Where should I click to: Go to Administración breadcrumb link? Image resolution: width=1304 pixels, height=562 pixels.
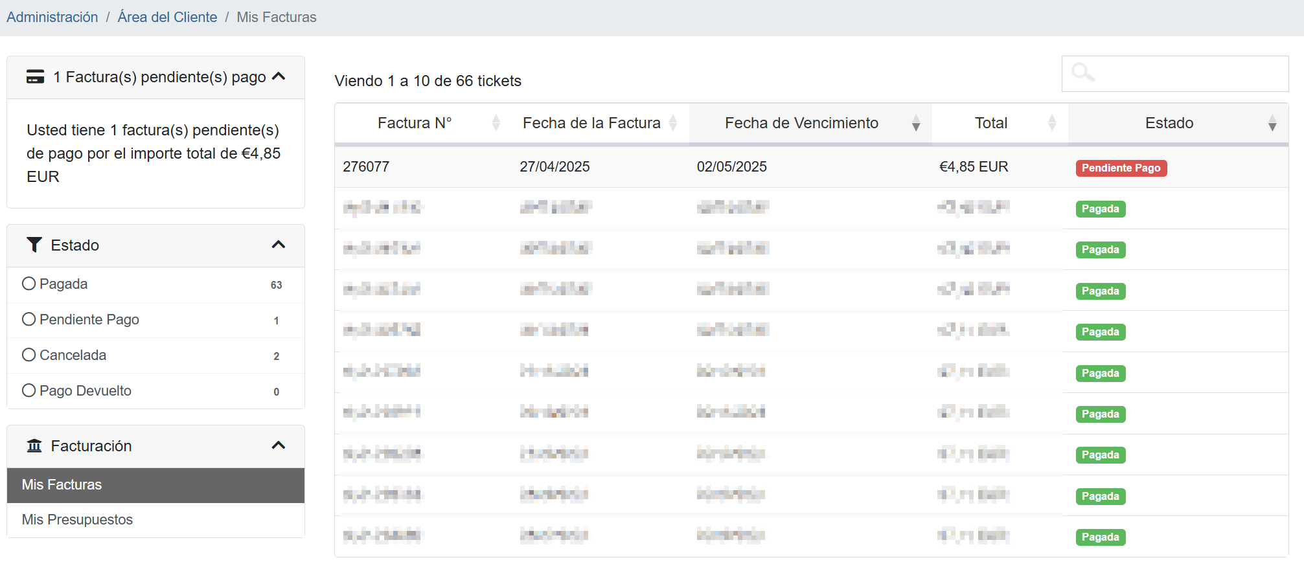click(x=52, y=17)
